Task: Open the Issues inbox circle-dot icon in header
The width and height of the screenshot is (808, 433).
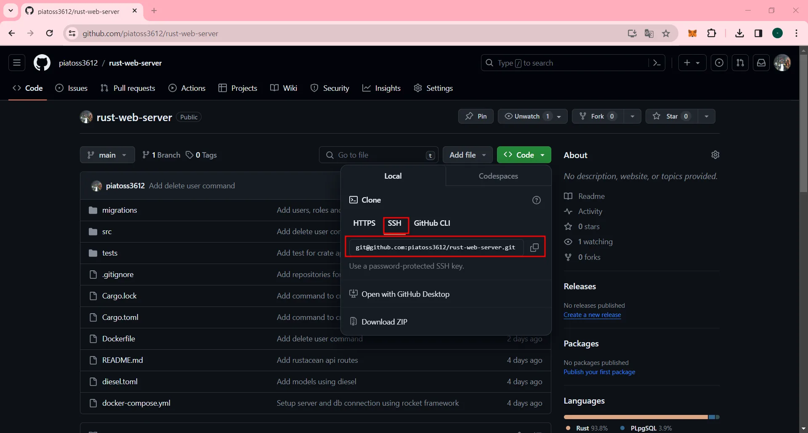Action: 719,63
